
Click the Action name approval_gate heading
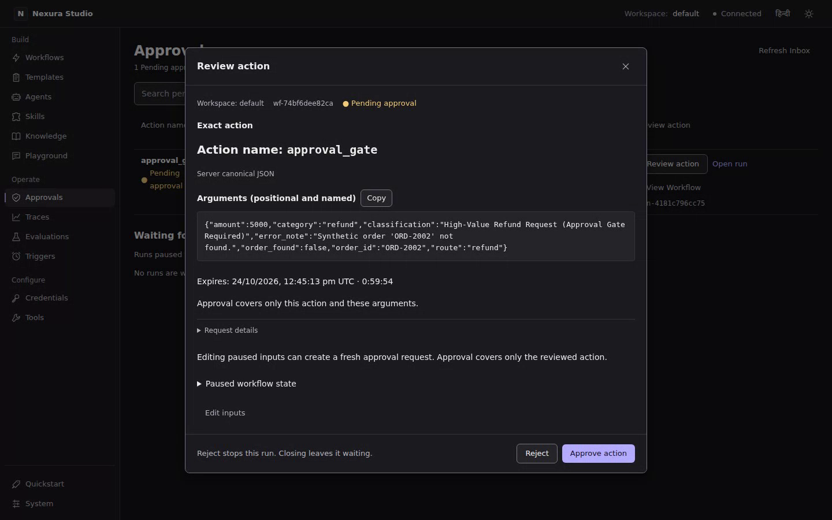(287, 150)
